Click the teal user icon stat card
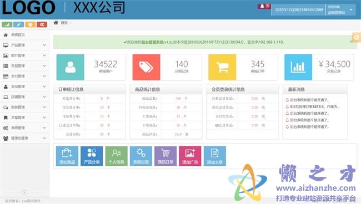 click(70, 67)
